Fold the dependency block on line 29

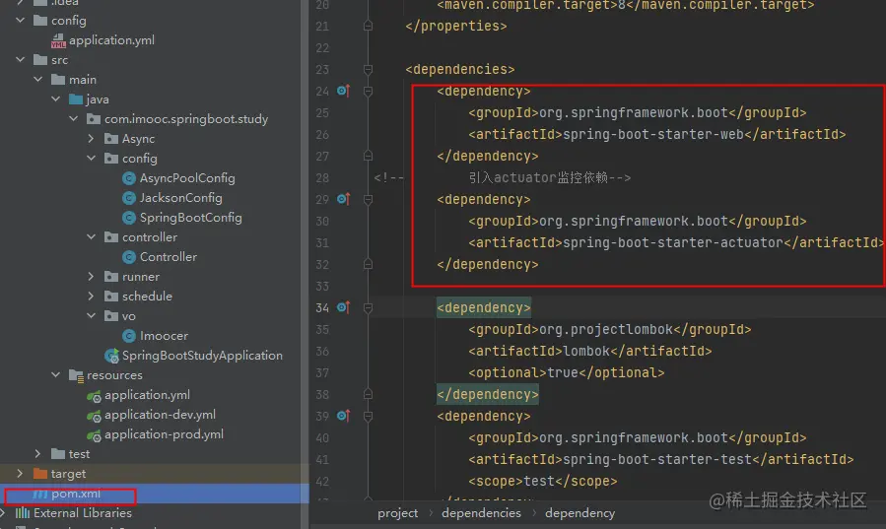coord(368,199)
